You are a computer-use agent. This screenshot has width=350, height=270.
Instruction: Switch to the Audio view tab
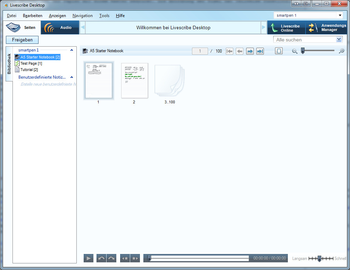pos(60,27)
